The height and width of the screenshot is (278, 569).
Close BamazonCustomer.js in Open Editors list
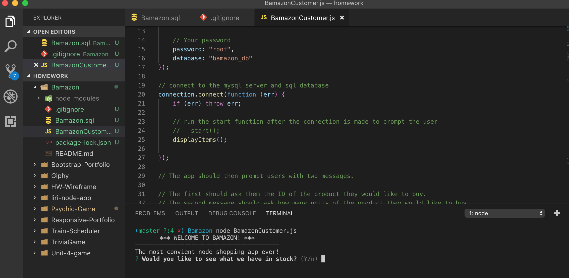[36, 65]
